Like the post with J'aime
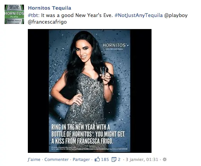201x166 pixels. click(x=34, y=159)
